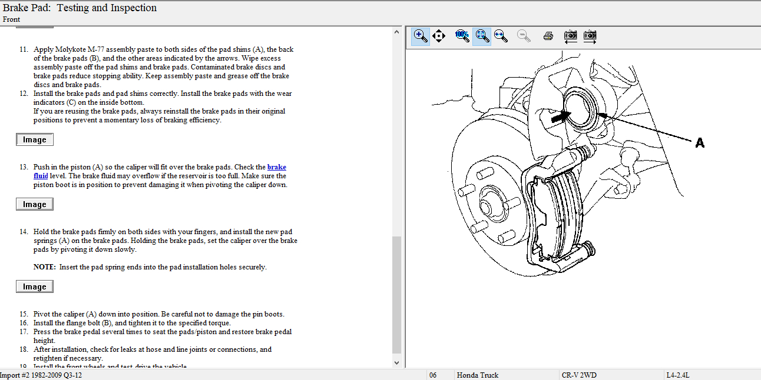Go to previous image with camera icon
Viewport: 761px width, 380px height.
tap(570, 36)
